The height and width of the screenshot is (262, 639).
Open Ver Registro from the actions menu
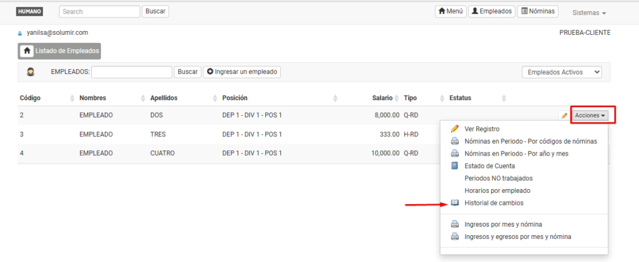(482, 129)
